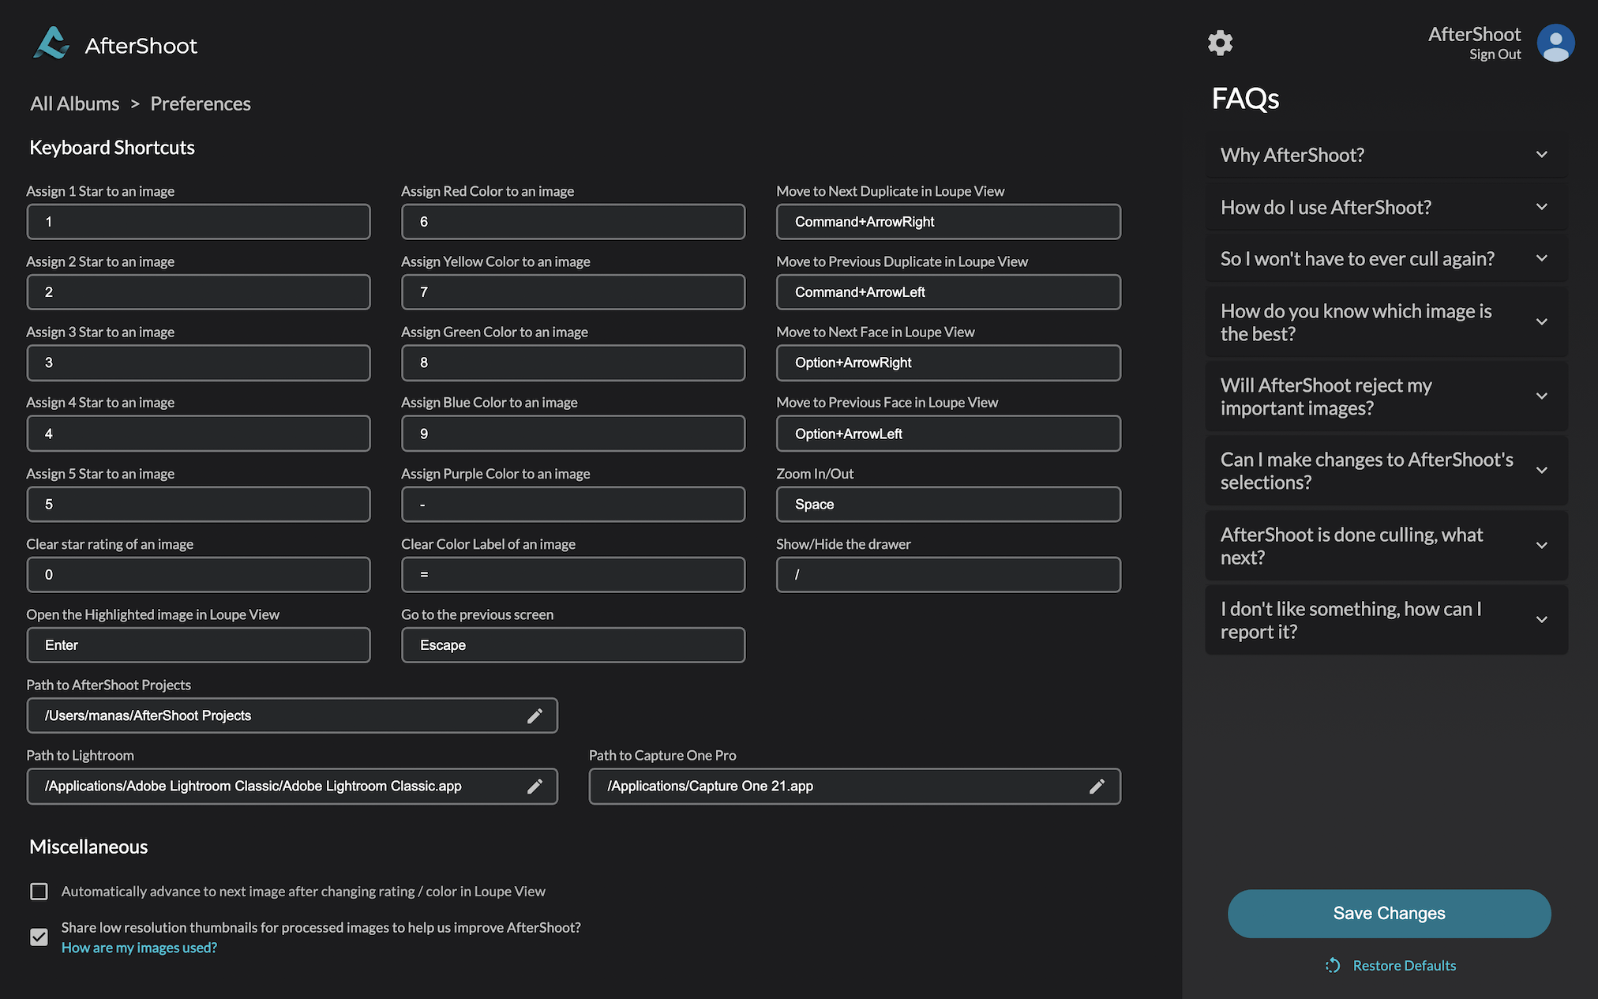Expand I don't like something, how can I report it?

pos(1386,620)
